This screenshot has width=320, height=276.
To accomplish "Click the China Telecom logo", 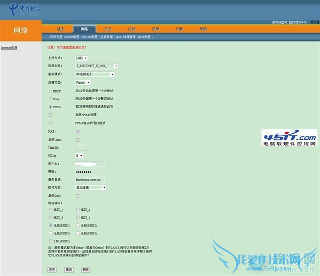I will (x=23, y=9).
